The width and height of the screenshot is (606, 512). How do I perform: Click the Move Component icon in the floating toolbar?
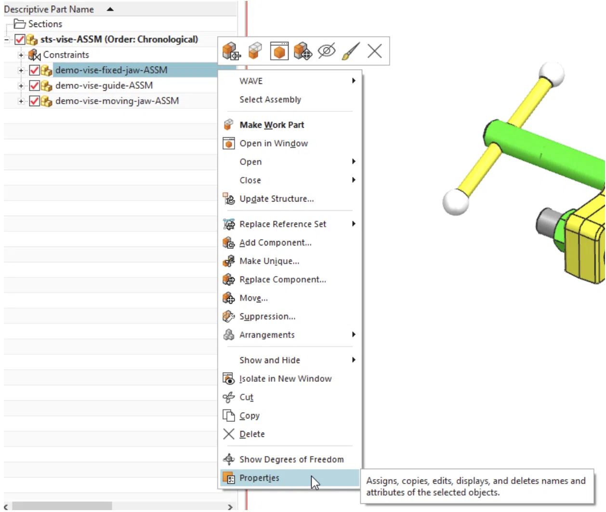click(303, 51)
